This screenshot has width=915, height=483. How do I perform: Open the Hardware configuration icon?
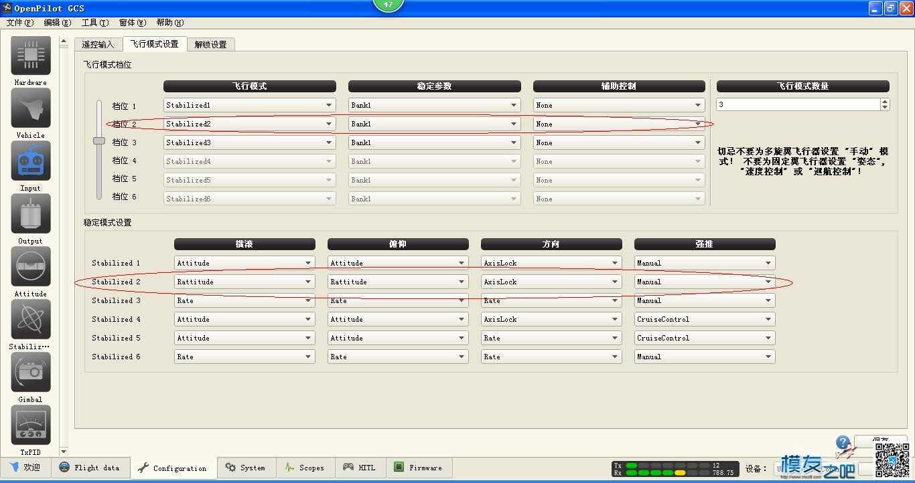(31, 56)
